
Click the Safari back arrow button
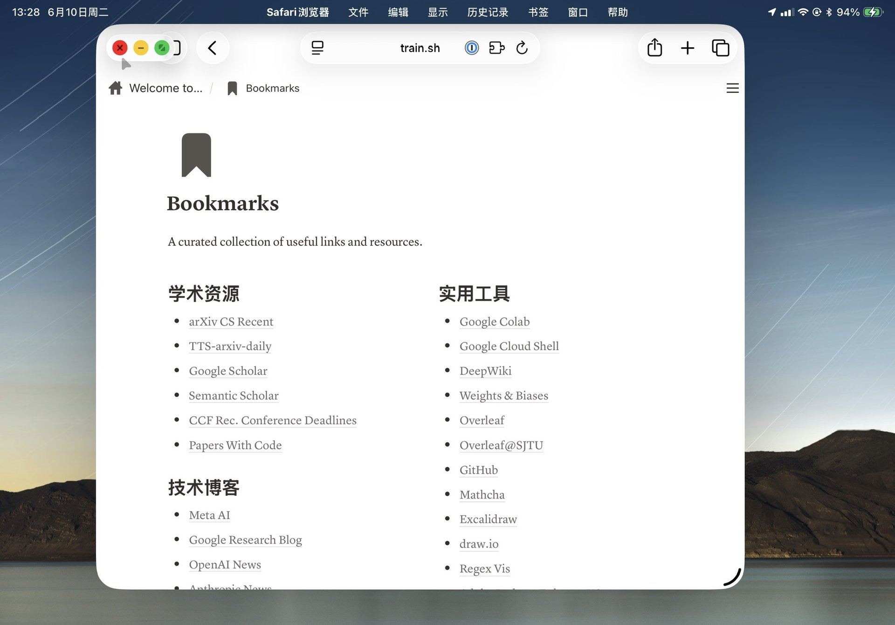pos(213,48)
